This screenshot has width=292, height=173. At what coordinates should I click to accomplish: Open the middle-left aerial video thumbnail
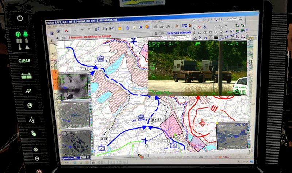(x=74, y=114)
